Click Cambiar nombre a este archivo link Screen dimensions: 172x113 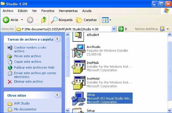point(30,49)
